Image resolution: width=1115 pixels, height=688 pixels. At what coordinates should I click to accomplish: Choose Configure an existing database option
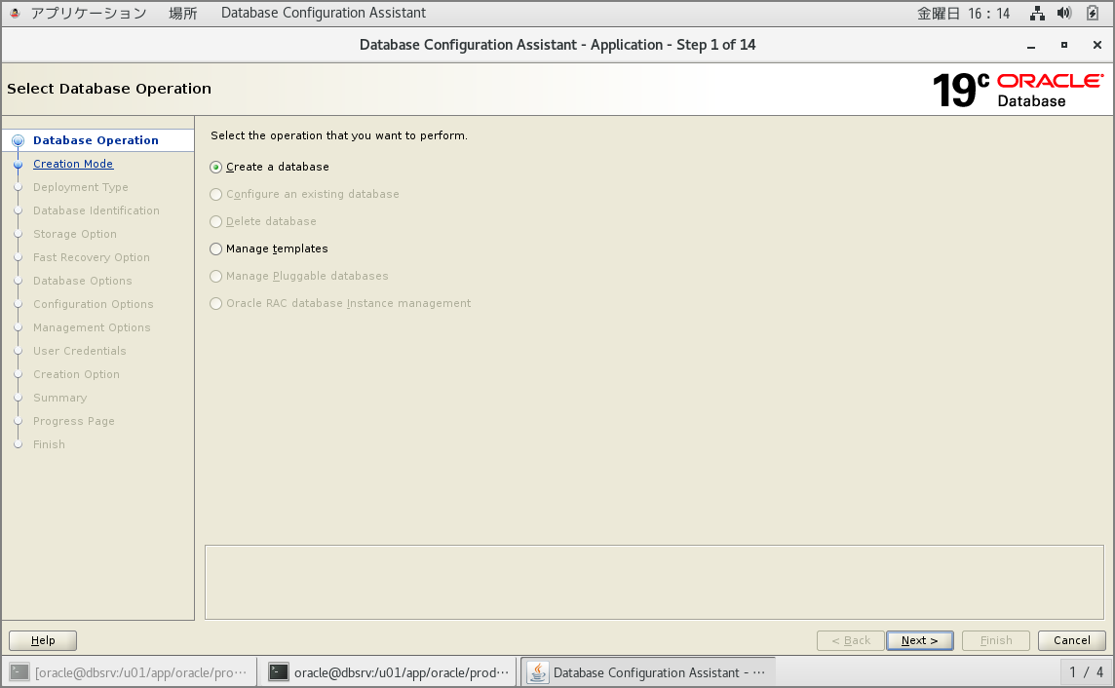point(216,195)
